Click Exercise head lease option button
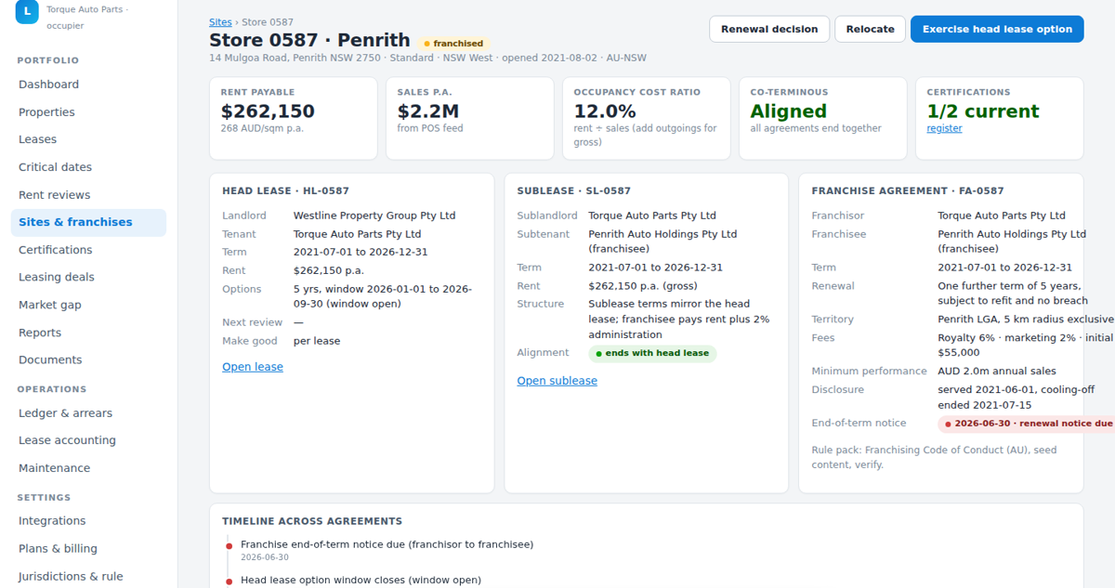The width and height of the screenshot is (1115, 588). point(997,29)
